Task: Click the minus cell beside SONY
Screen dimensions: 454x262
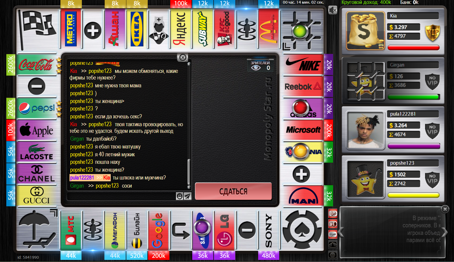Action: (x=247, y=231)
